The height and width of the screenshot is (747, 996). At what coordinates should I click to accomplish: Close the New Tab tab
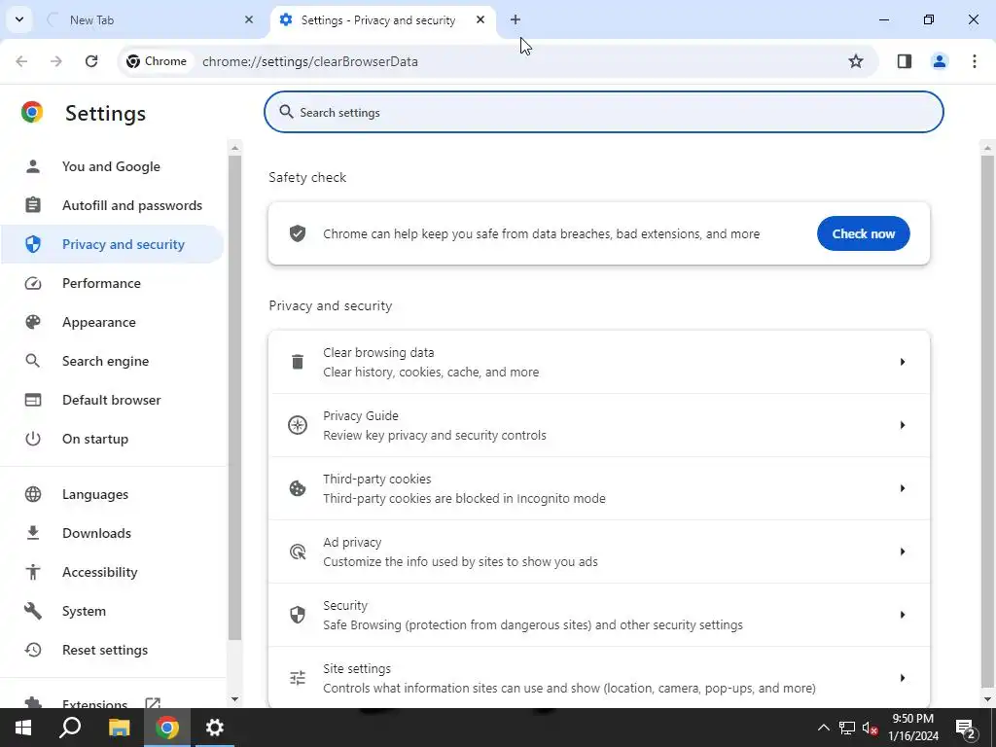[x=249, y=19]
